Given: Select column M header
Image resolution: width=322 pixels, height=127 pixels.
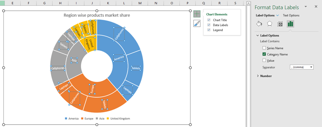Looking at the screenshot, I should click(140, 3).
